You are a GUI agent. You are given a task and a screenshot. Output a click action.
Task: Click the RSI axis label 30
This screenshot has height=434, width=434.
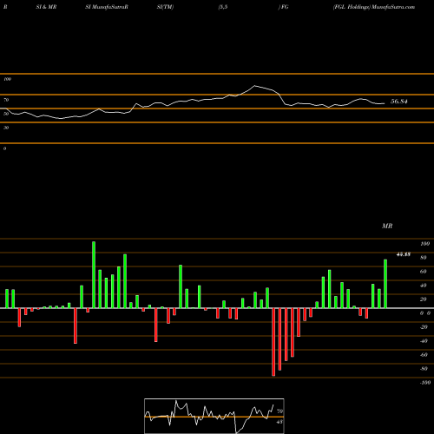(6, 128)
